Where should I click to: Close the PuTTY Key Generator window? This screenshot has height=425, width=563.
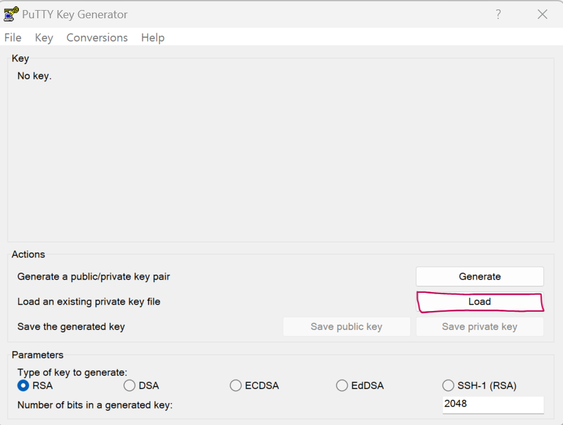pos(542,14)
